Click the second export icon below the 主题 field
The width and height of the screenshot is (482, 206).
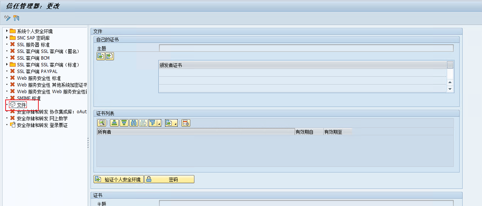[x=110, y=56]
